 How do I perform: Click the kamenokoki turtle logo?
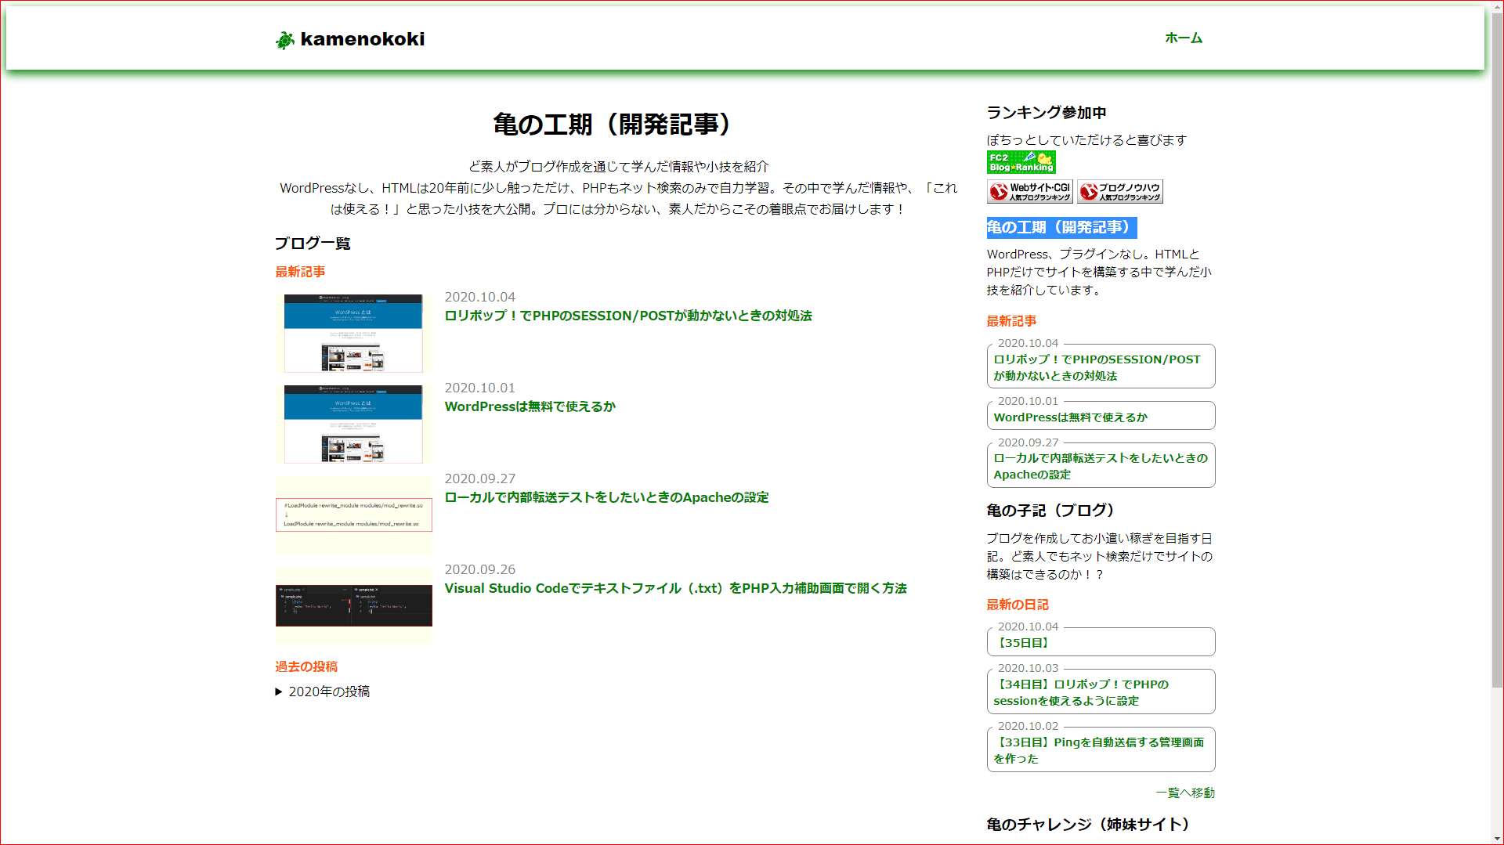pos(284,38)
